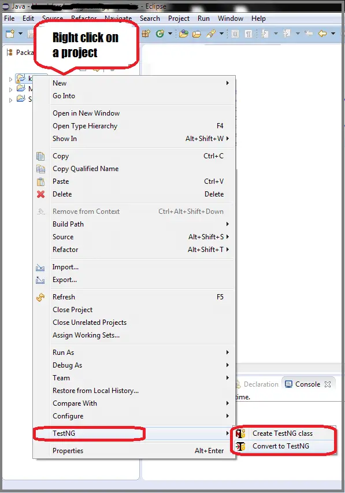The image size is (345, 493).
Task: Choose Restore from Local History...
Action: click(134, 391)
